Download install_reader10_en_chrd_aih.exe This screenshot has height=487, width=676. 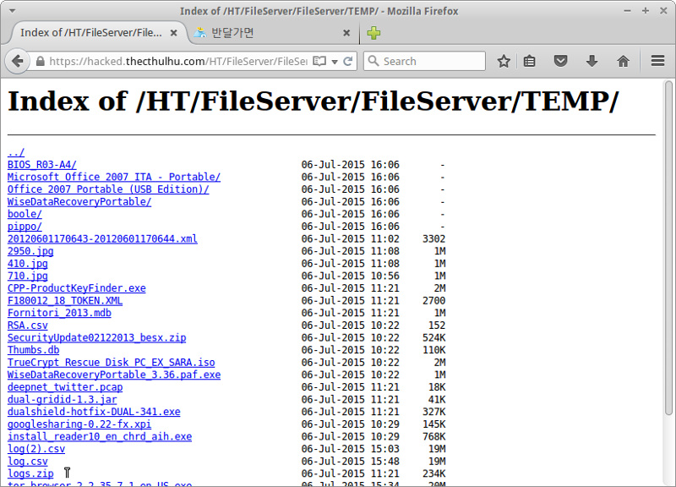100,436
